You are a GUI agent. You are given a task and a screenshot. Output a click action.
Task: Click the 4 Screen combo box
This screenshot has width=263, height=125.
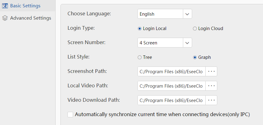click(160, 43)
